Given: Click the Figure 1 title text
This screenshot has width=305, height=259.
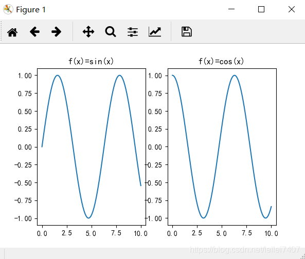Looking at the screenshot, I should click(x=31, y=10).
